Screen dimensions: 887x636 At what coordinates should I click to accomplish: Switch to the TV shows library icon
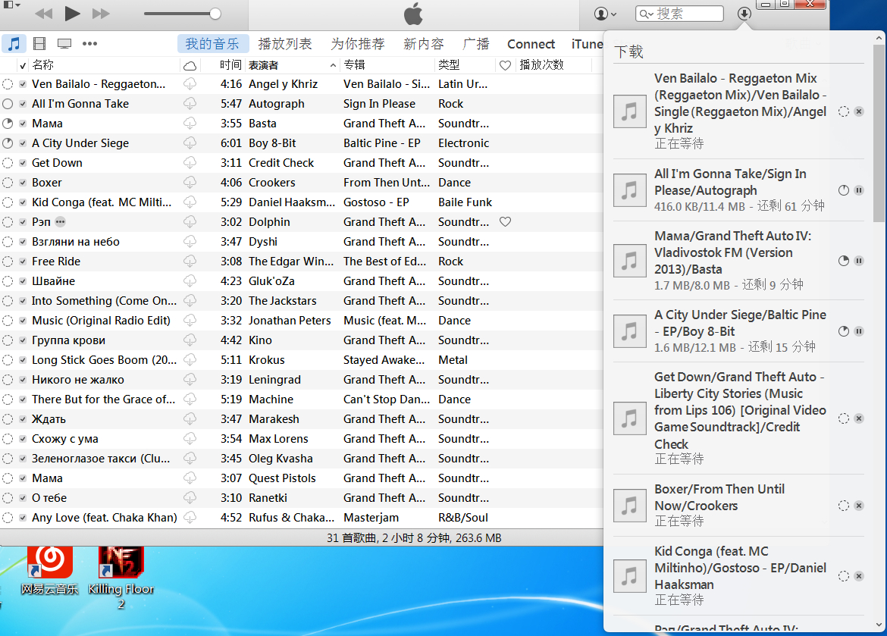[x=64, y=44]
